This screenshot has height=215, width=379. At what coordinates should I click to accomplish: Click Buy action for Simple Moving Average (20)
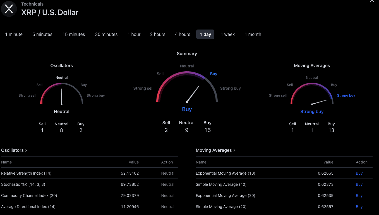point(359,207)
